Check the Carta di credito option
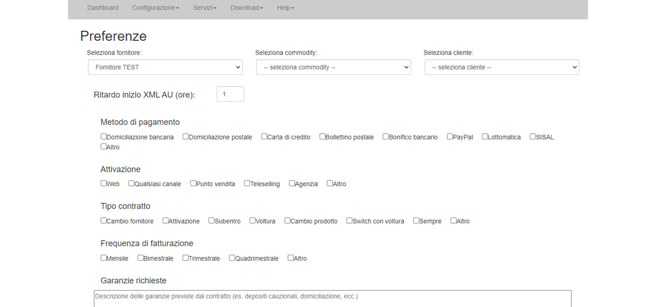Viewport: 656px width, 307px height. tap(264, 136)
